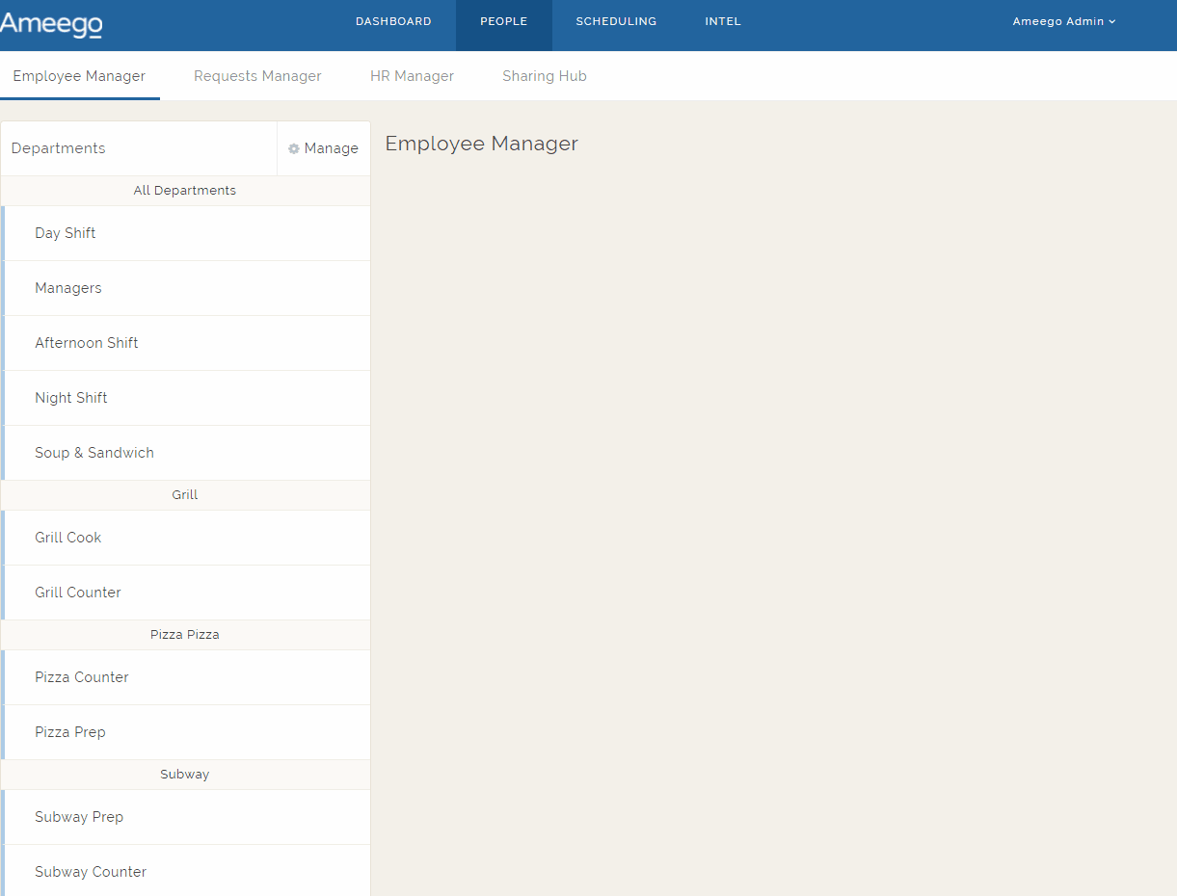Select the Soup & Sandwich department
The height and width of the screenshot is (896, 1177).
(94, 453)
